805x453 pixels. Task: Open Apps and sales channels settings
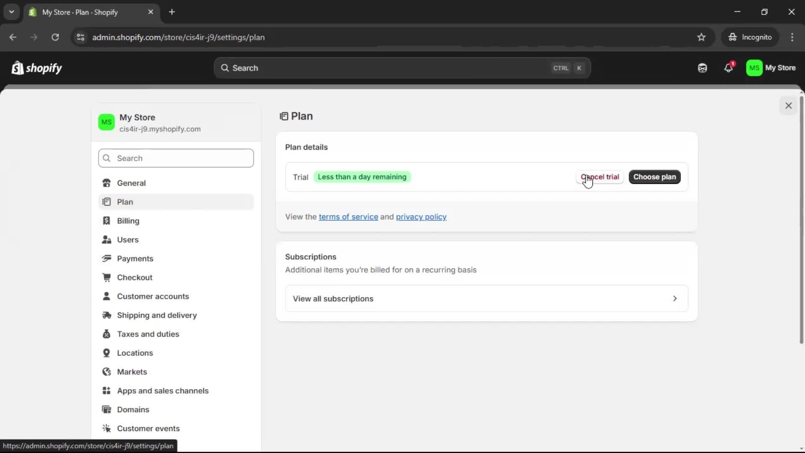(176, 391)
